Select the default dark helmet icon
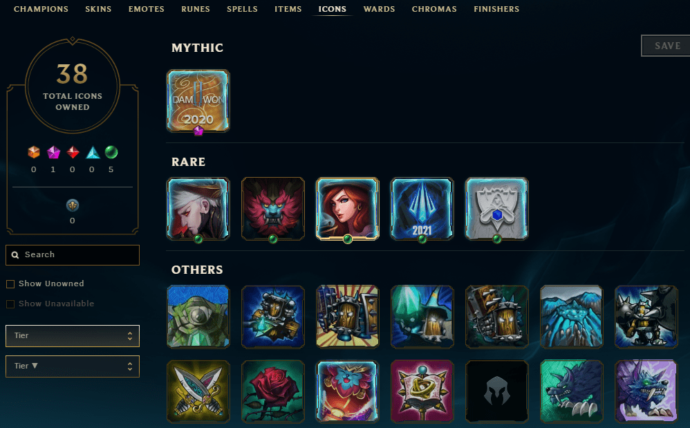 pos(497,391)
